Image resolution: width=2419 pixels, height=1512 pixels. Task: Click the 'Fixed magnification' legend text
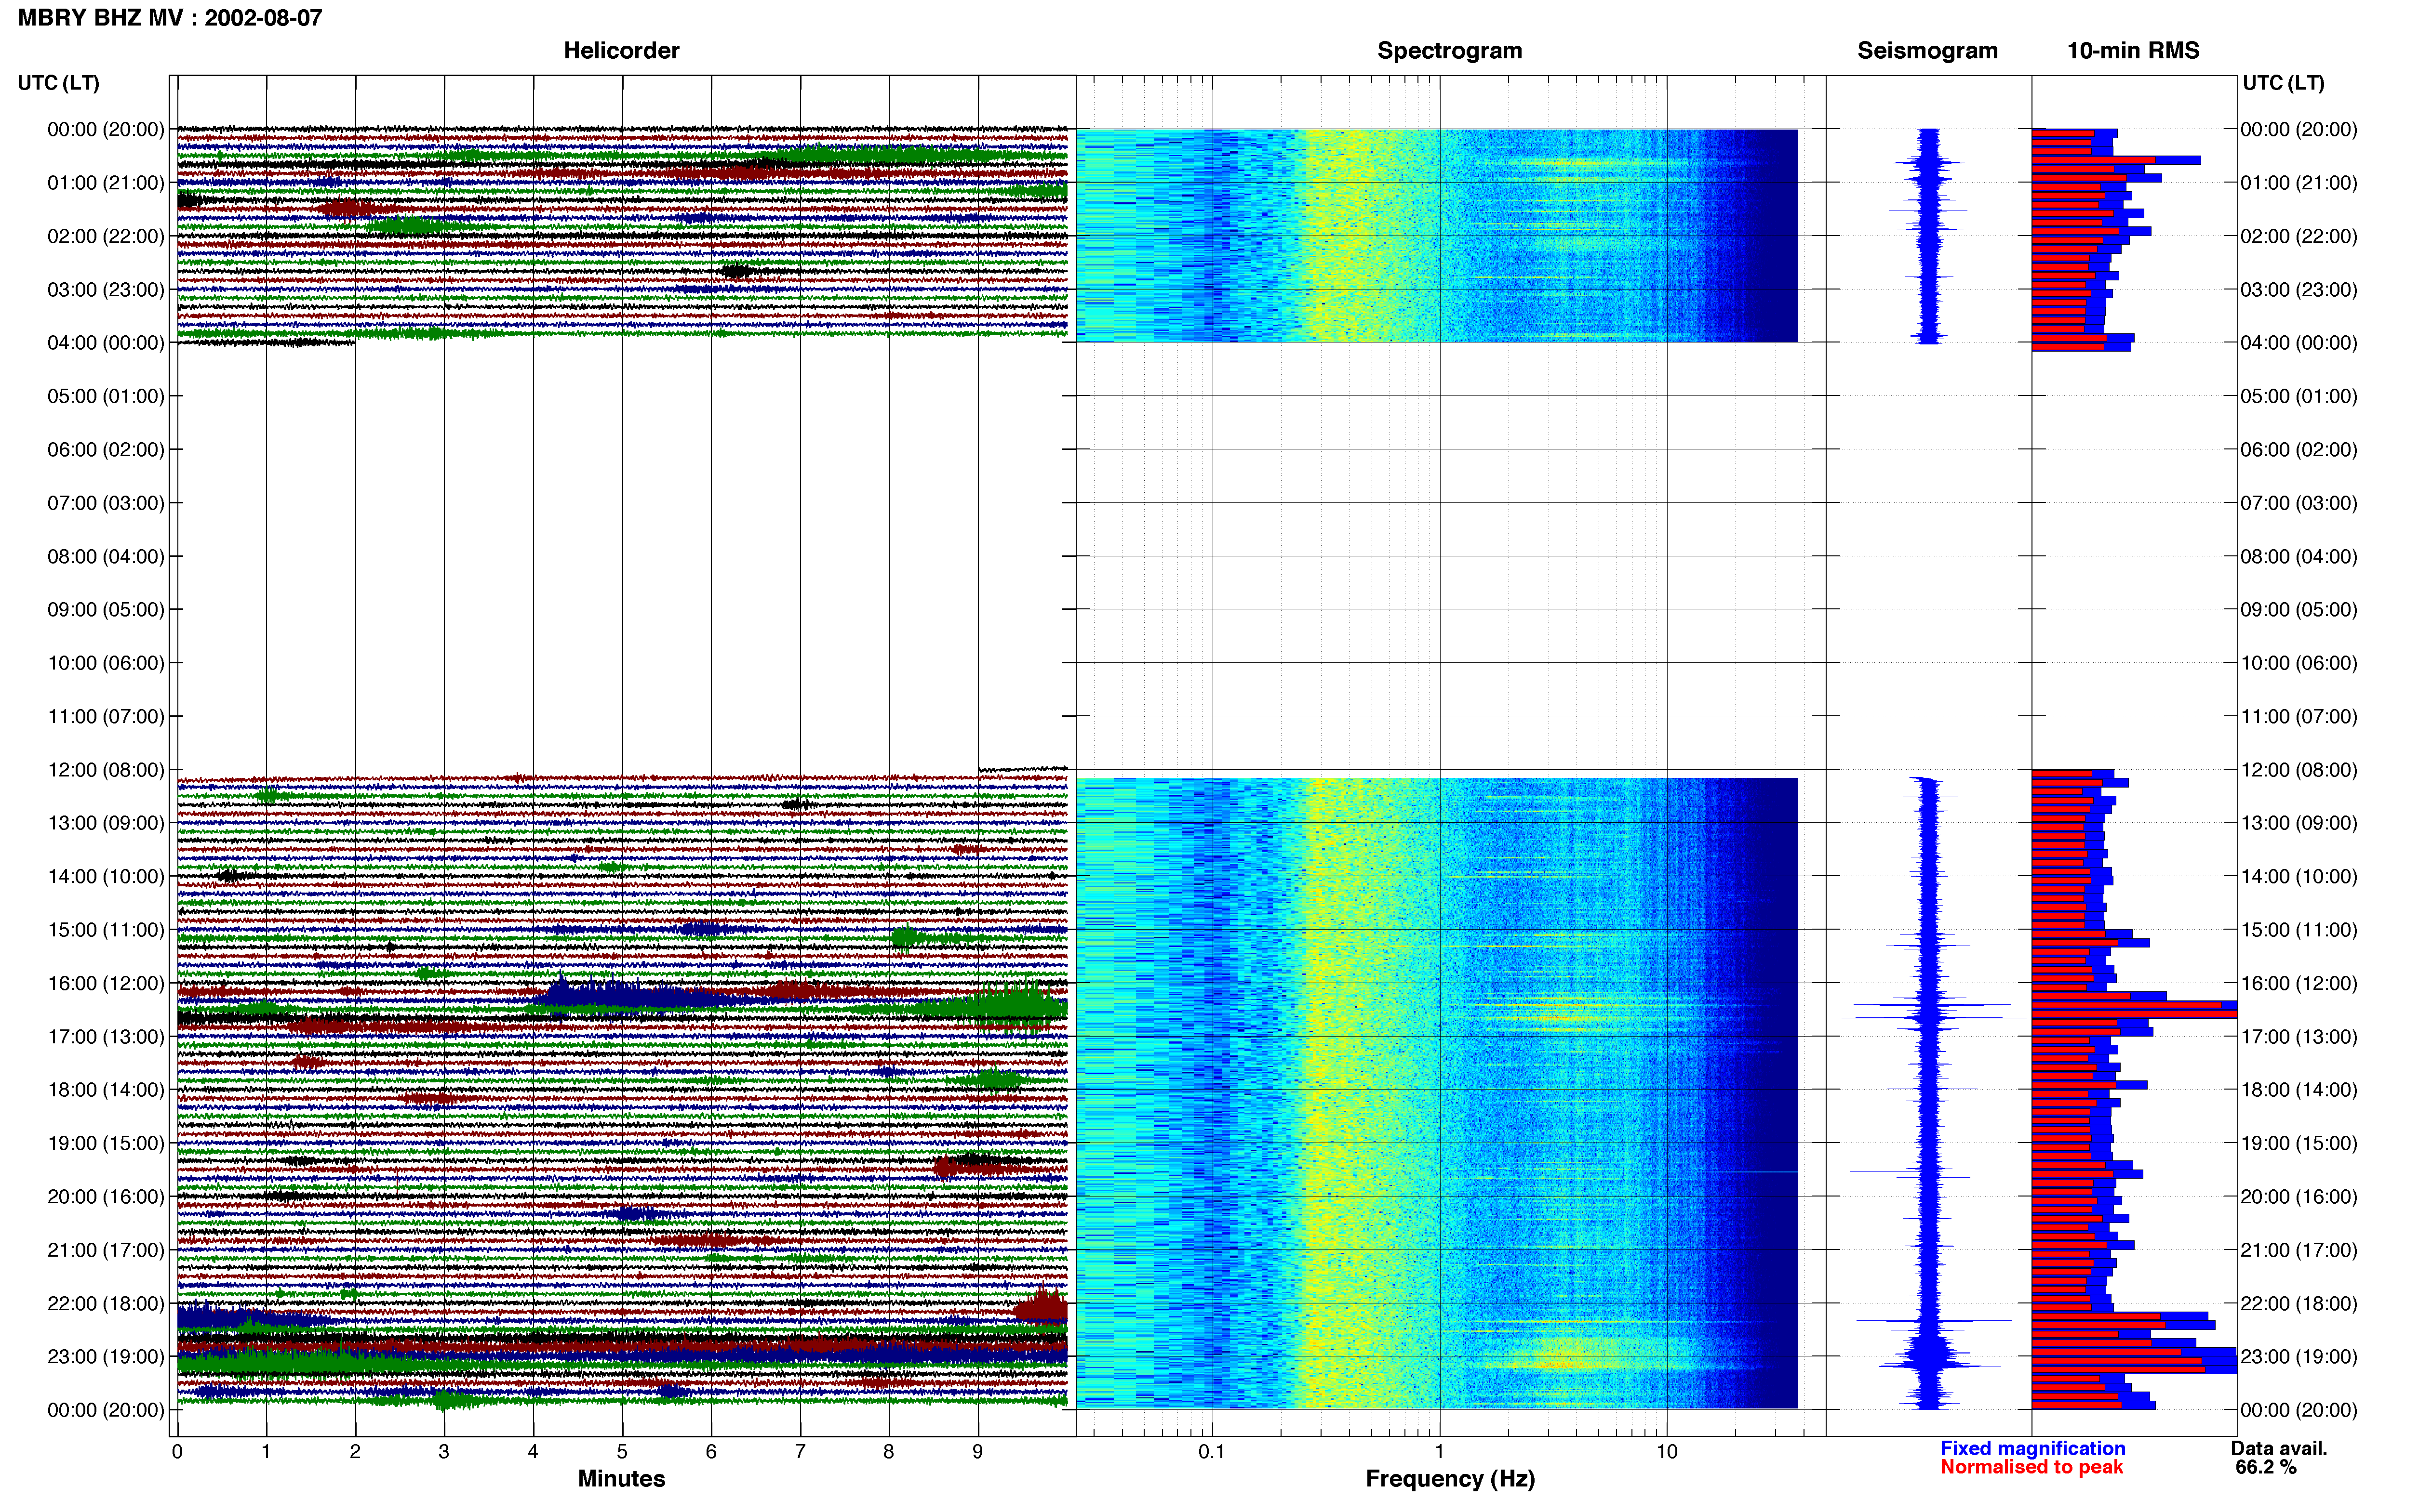[2033, 1449]
